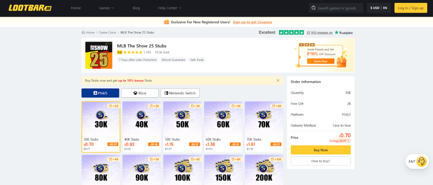Choose the Nintendo Switch platform
This screenshot has width=433, height=185.
pyautogui.click(x=180, y=93)
